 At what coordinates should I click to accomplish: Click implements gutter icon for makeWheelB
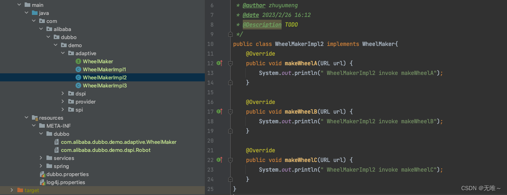219,112
